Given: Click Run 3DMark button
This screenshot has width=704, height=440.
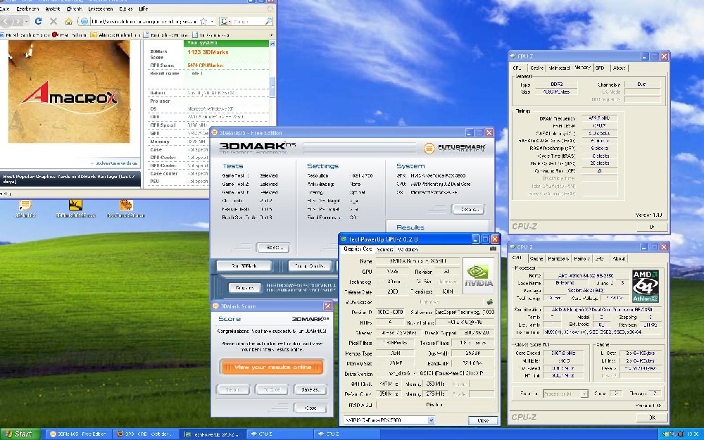Looking at the screenshot, I should point(244,266).
